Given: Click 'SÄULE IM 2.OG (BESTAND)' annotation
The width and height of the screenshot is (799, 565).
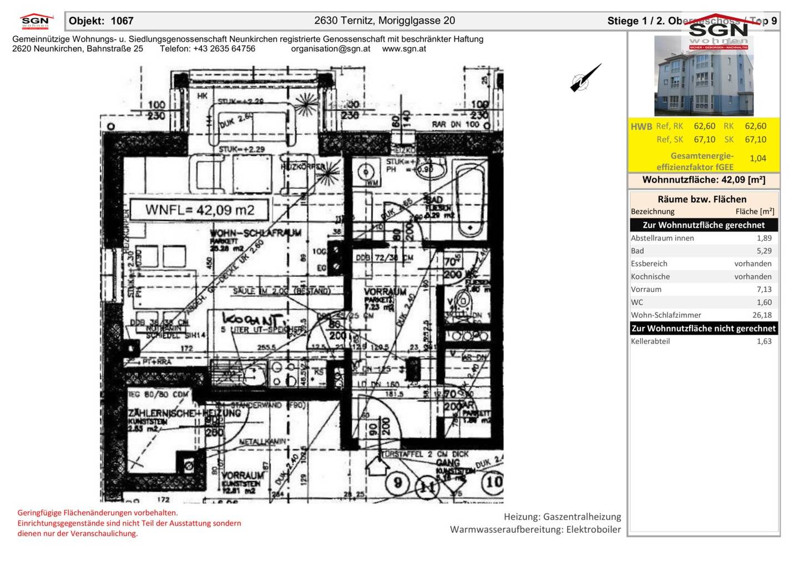Looking at the screenshot, I should [282, 291].
